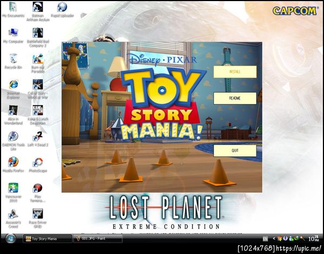Open the My Computer desktop icon
The height and width of the screenshot is (254, 324).
click(13, 36)
